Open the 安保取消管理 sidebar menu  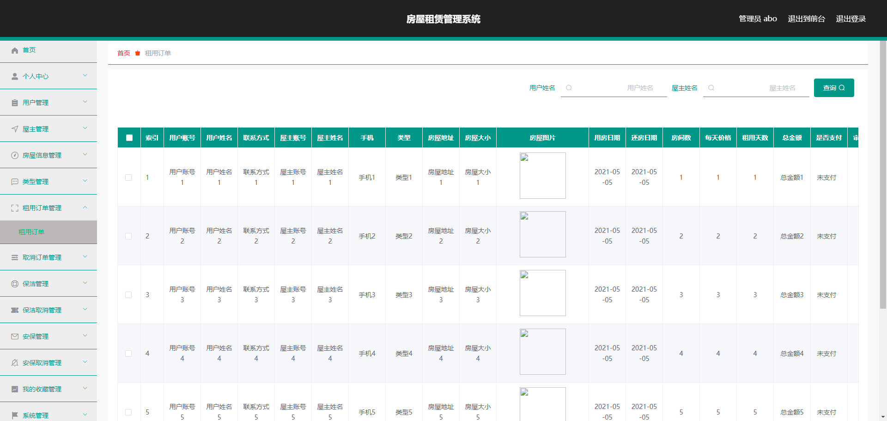pos(49,363)
